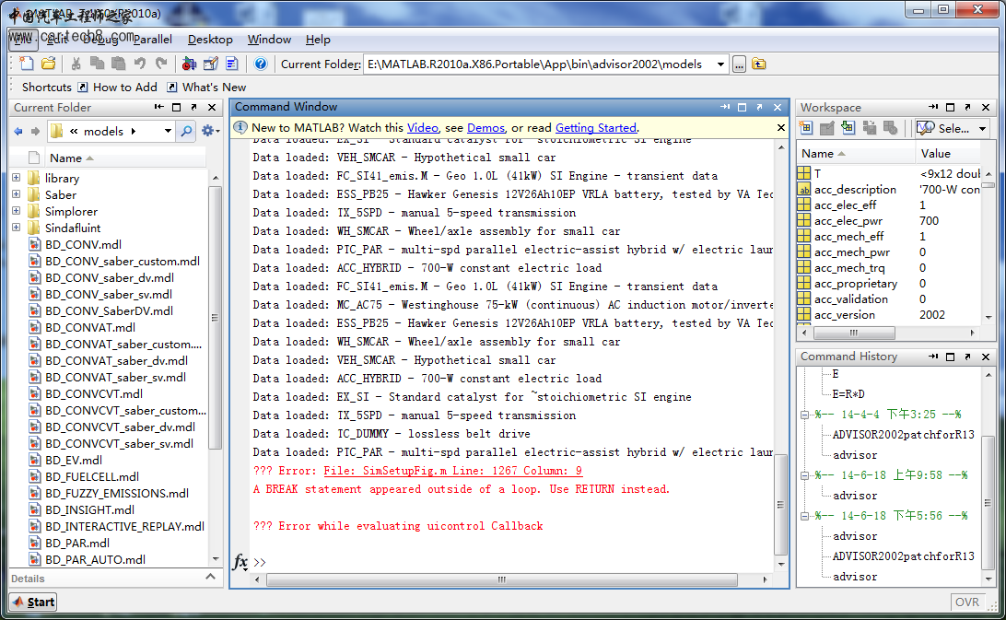The height and width of the screenshot is (620, 1006).
Task: Click the fx function browser icon
Action: (240, 562)
